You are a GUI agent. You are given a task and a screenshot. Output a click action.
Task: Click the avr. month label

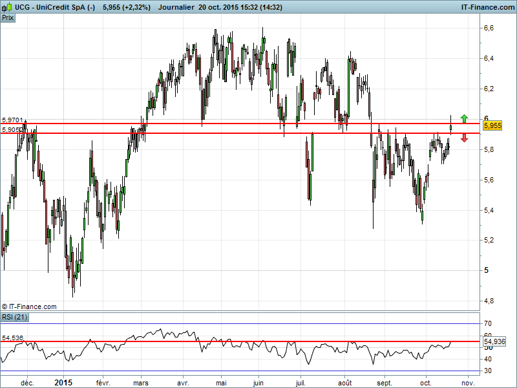(x=183, y=383)
